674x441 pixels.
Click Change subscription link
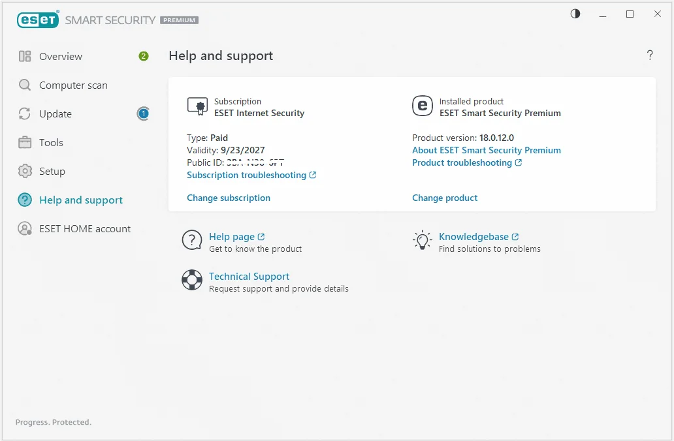pos(229,198)
